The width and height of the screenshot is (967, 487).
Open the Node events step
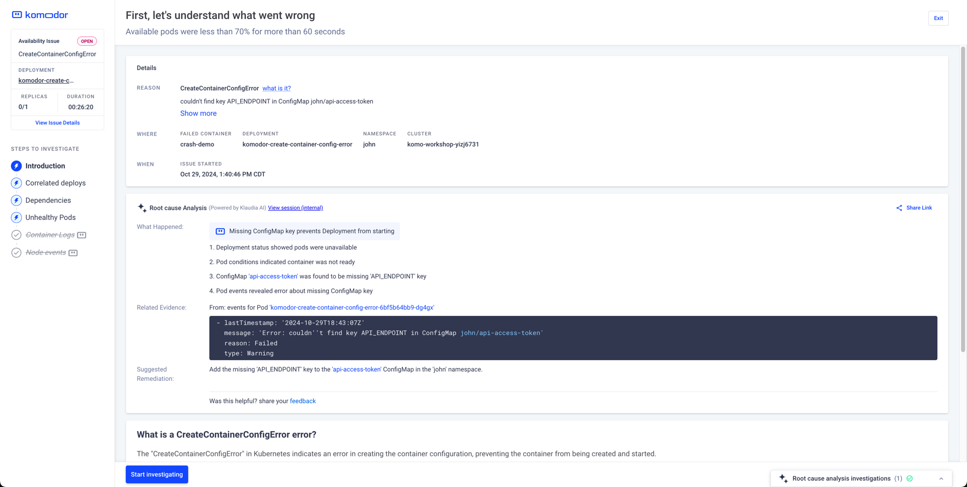46,253
